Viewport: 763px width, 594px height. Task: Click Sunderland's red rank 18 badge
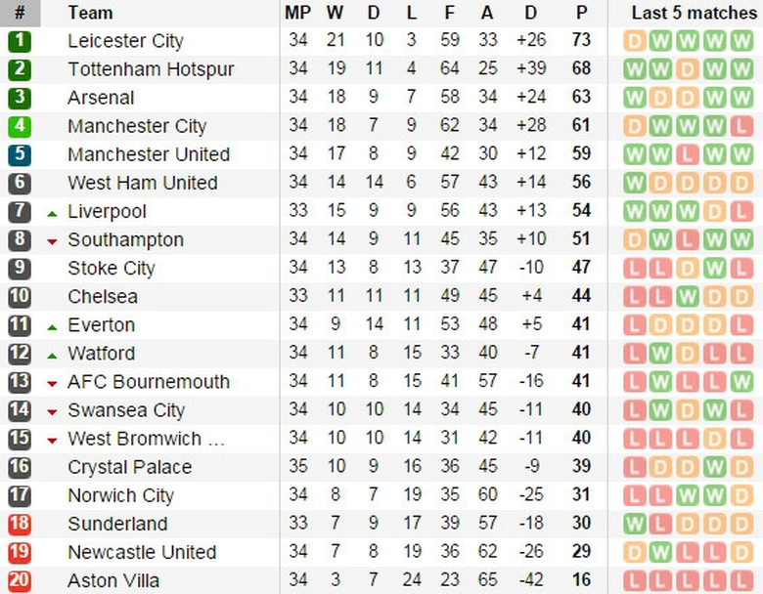[20, 524]
